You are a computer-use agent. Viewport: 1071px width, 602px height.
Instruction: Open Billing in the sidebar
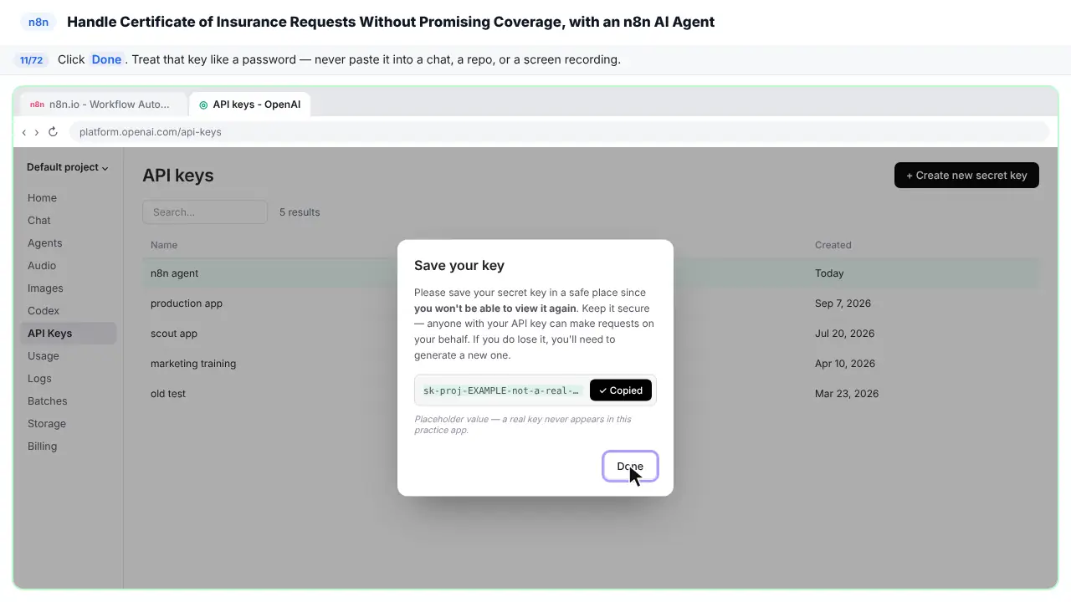point(43,446)
